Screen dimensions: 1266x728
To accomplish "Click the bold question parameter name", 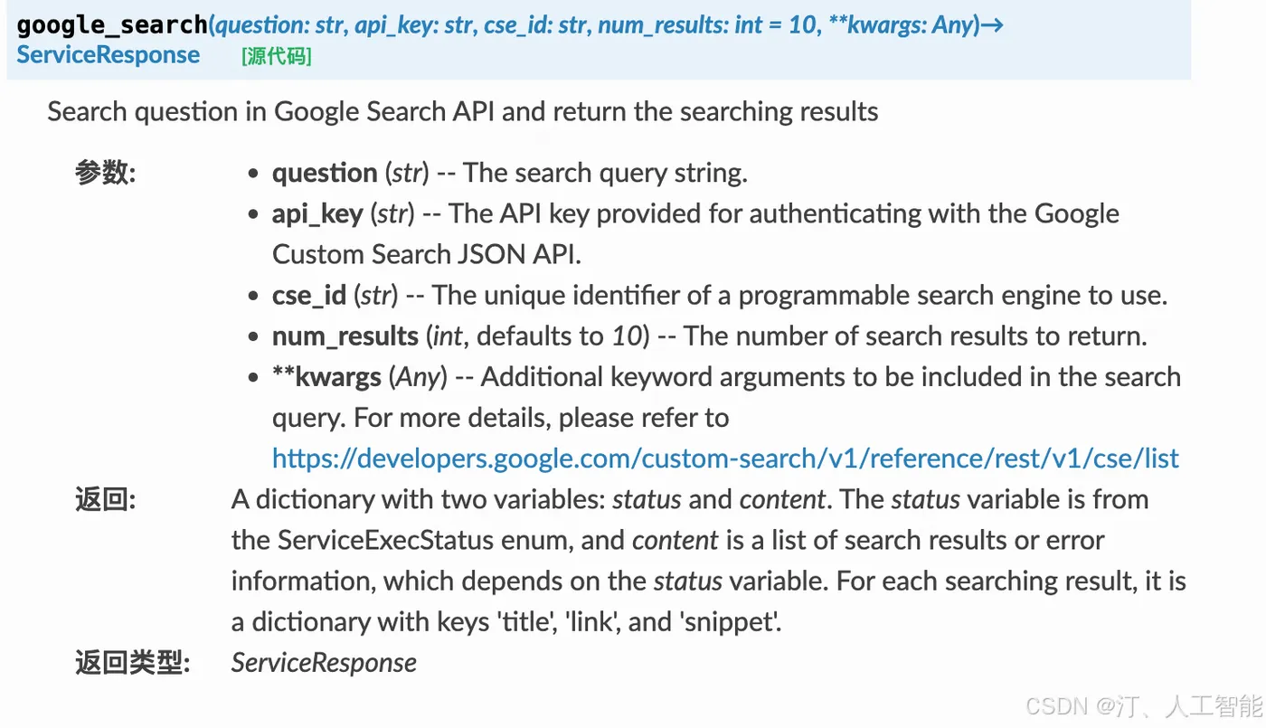I will coord(324,173).
